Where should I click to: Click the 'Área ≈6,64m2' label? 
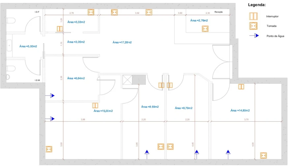76,78
